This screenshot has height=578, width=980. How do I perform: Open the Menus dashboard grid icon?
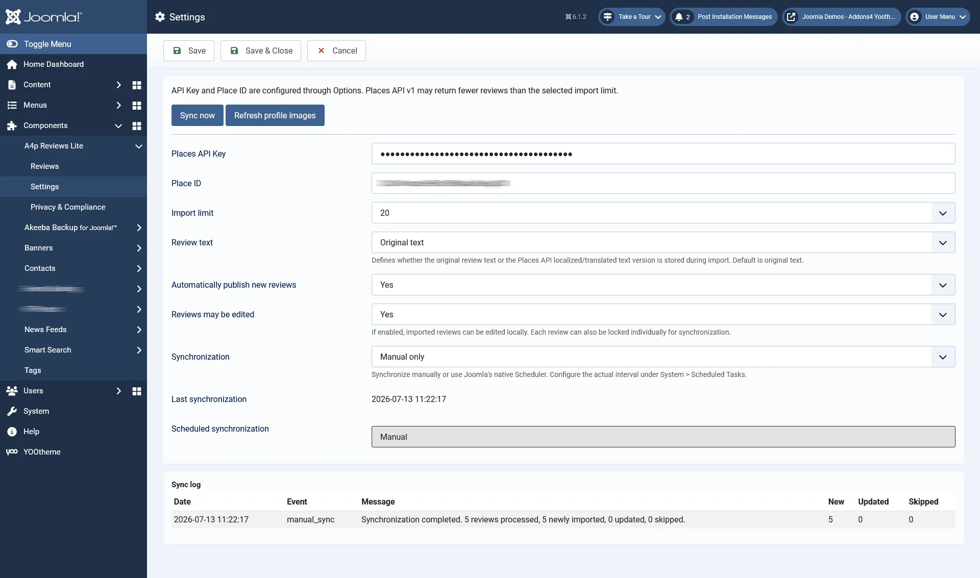137,105
